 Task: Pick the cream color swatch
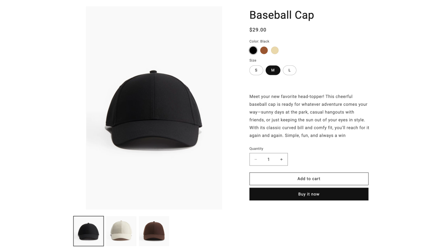(275, 50)
